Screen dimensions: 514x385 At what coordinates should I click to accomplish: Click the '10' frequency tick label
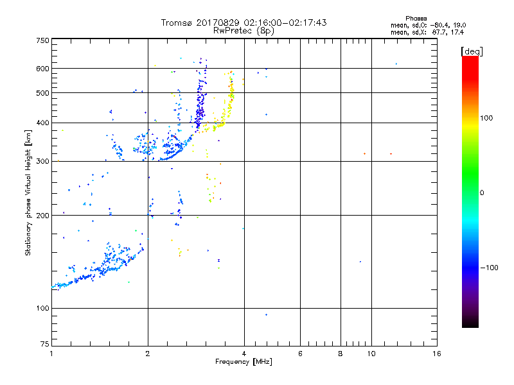point(371,354)
